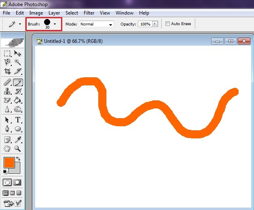Select Full Screen Mode with menu bar

tap(12, 193)
